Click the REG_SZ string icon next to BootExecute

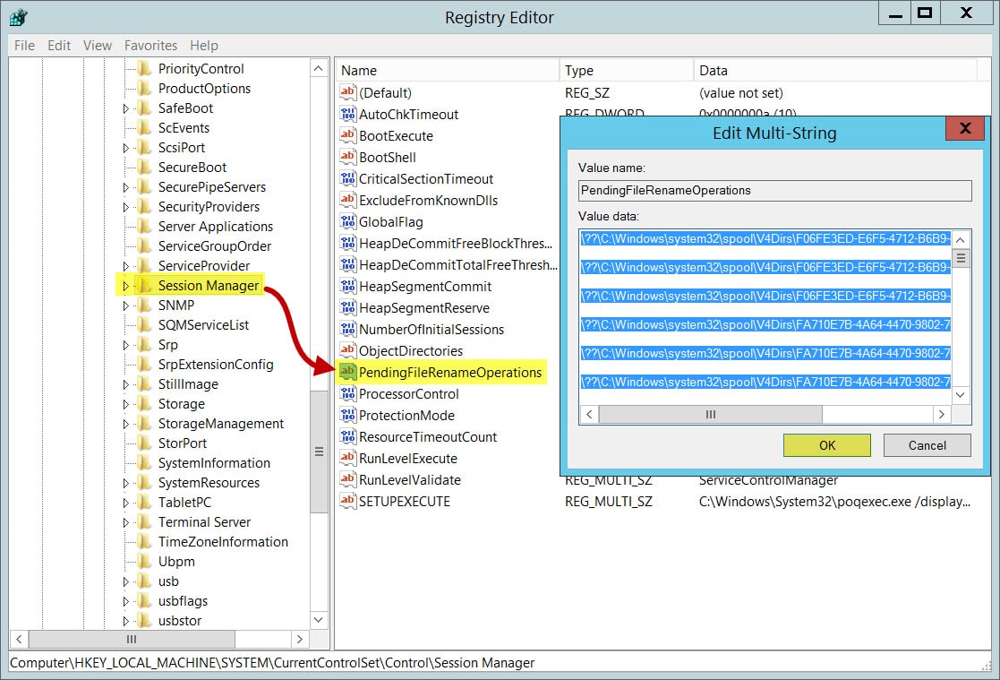tap(346, 135)
